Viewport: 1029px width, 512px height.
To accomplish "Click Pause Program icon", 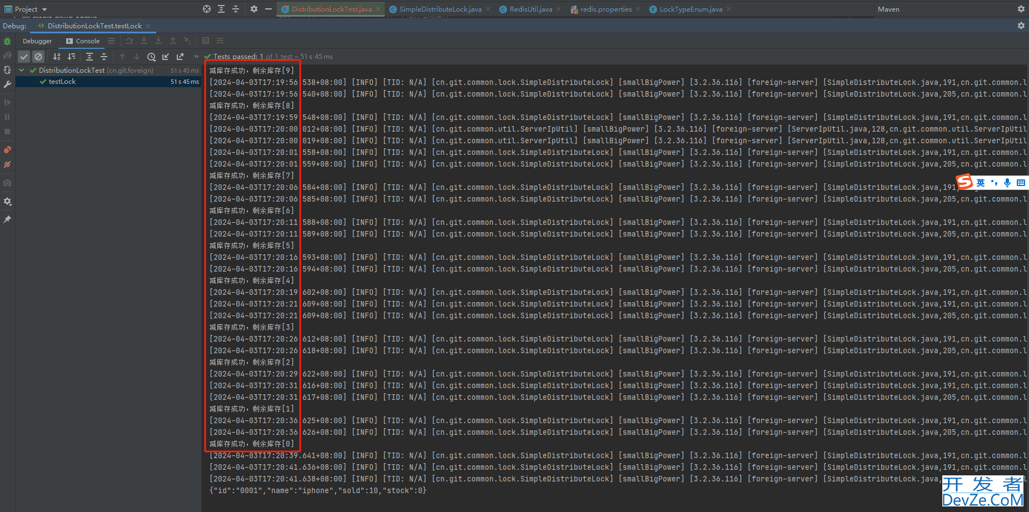I will click(x=7, y=117).
